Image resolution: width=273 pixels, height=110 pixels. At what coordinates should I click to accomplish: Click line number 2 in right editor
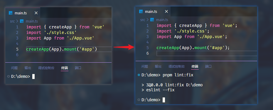pos(148,31)
